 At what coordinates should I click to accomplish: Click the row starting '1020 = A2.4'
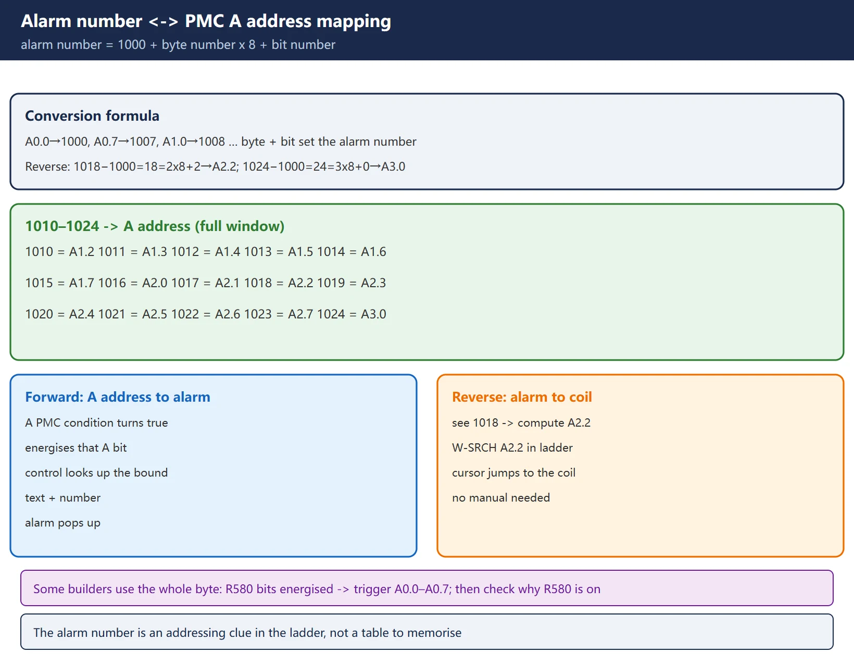[206, 314]
